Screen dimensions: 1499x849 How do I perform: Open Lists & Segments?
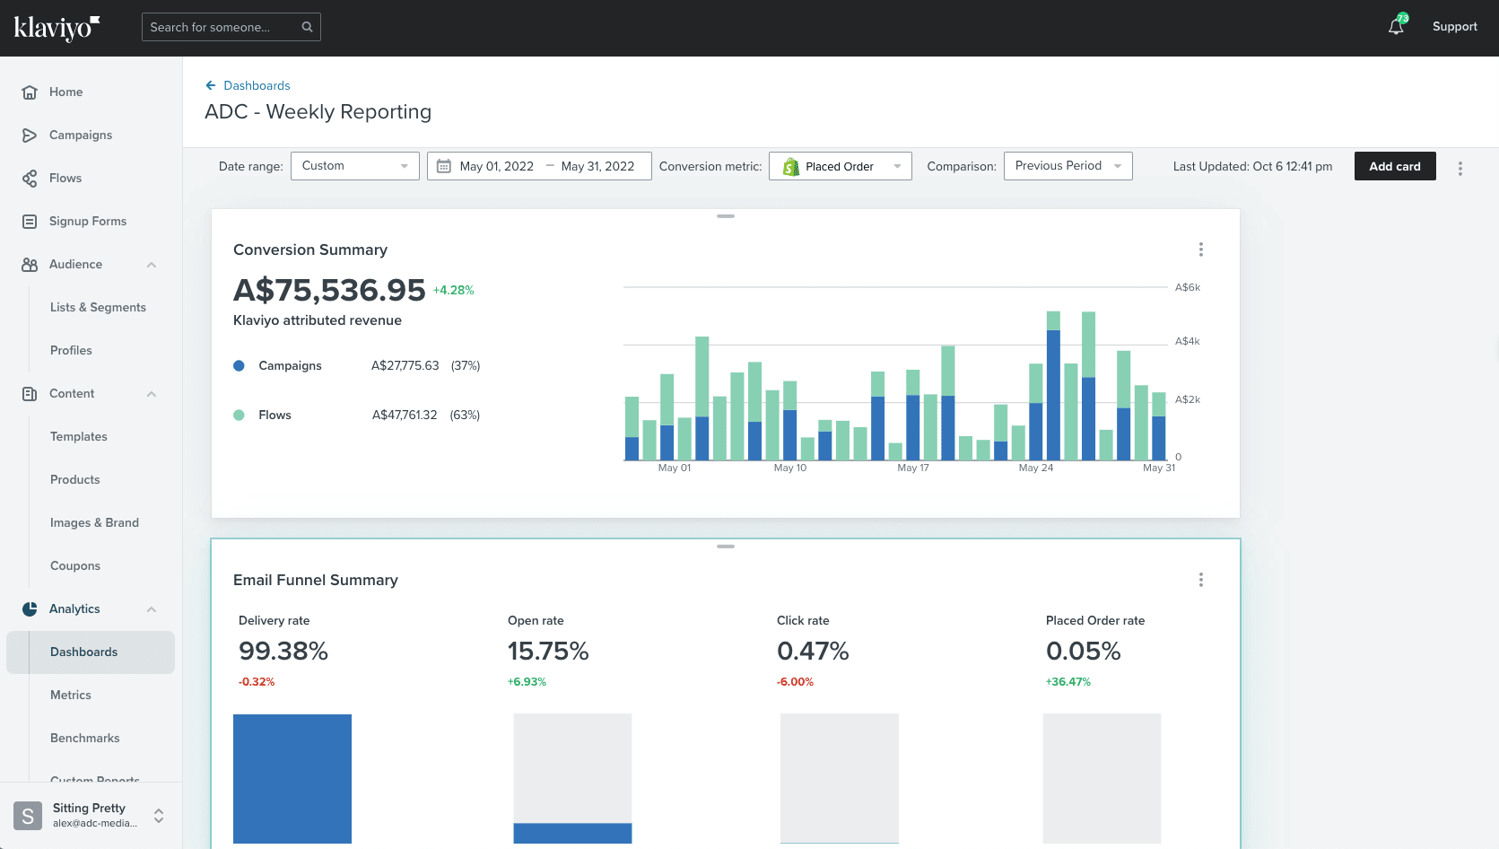coord(98,308)
